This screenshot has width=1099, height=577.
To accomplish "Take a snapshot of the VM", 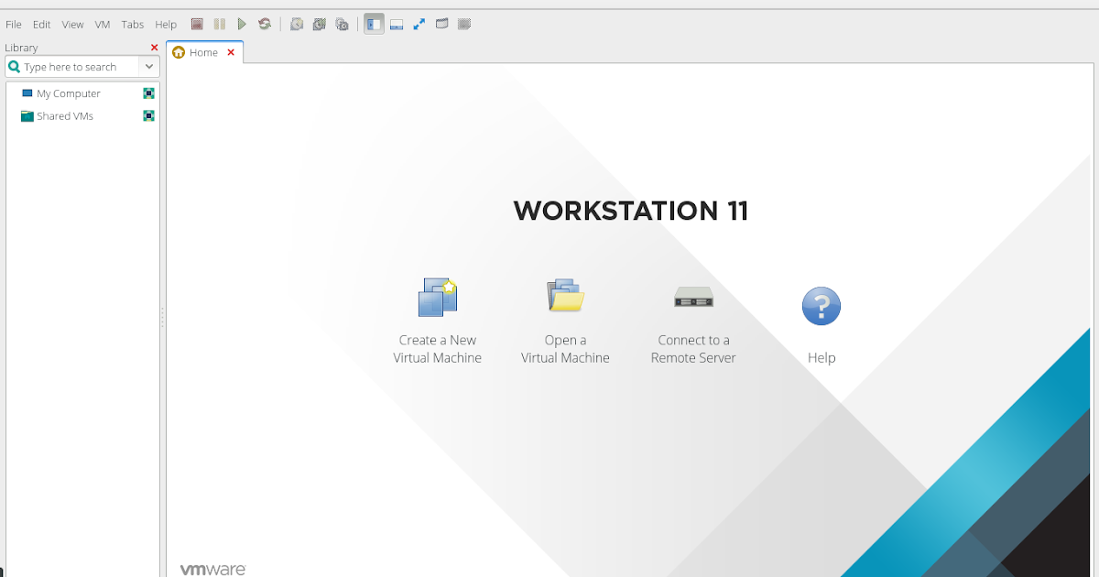I will click(x=297, y=24).
